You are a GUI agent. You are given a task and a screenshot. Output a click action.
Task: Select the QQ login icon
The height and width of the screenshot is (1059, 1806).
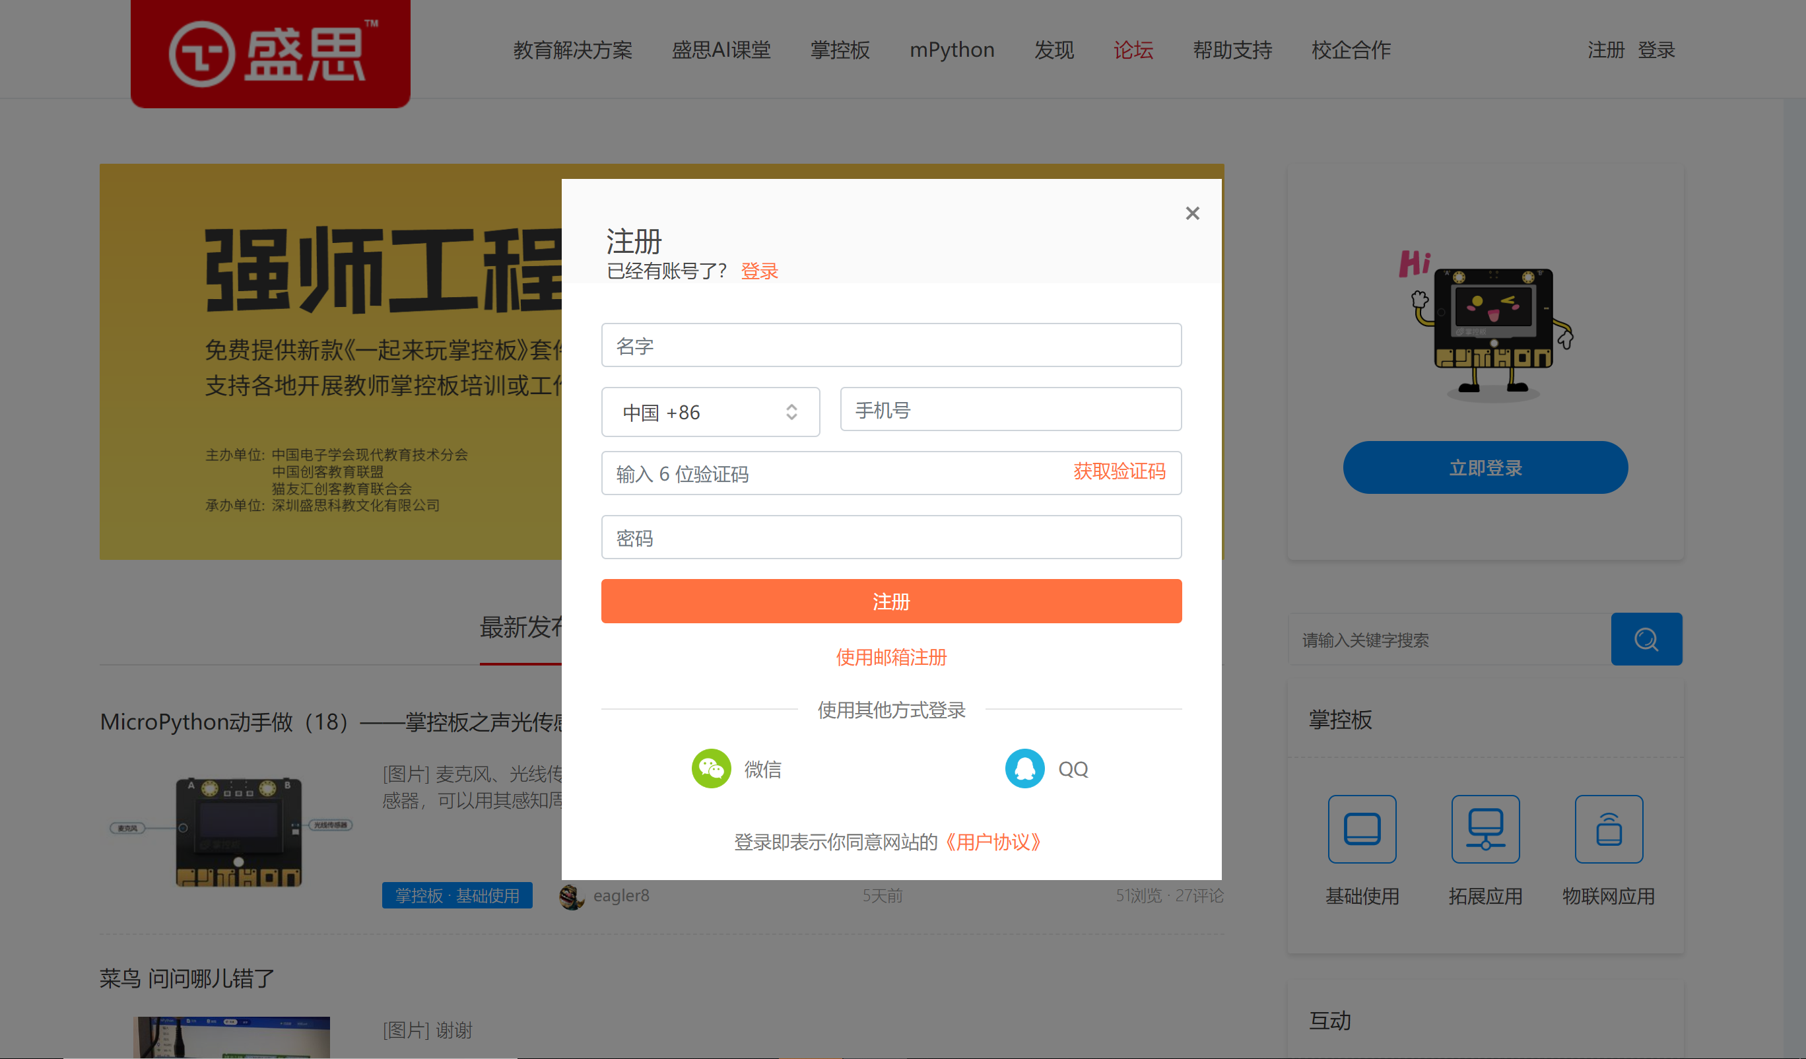[x=1025, y=768]
